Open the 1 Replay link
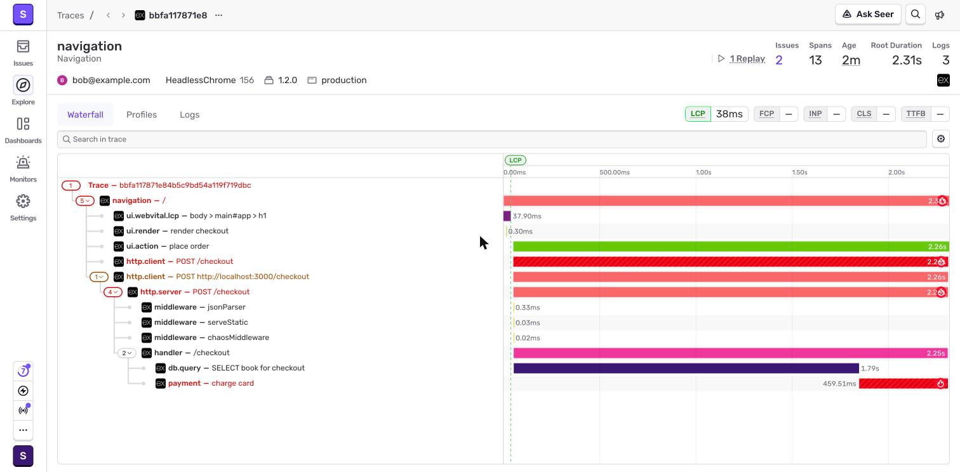Image resolution: width=960 pixels, height=472 pixels. tap(747, 58)
